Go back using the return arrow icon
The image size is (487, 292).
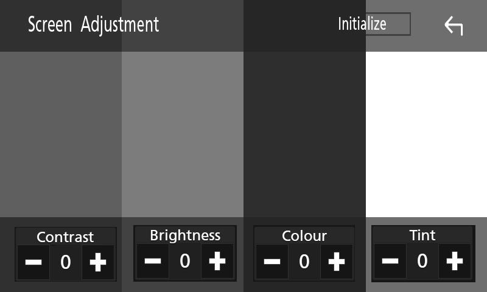click(x=454, y=26)
